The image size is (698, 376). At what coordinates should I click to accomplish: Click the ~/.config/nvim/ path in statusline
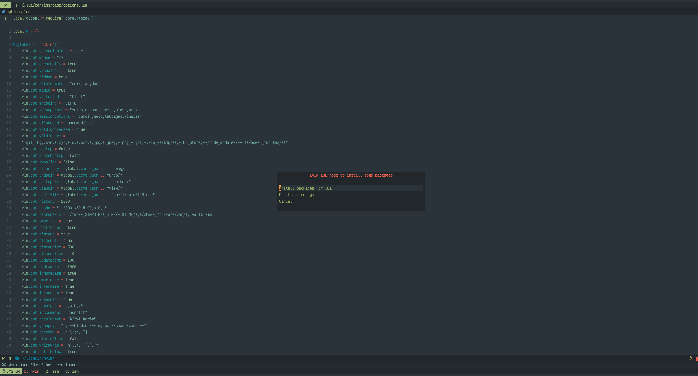38,358
